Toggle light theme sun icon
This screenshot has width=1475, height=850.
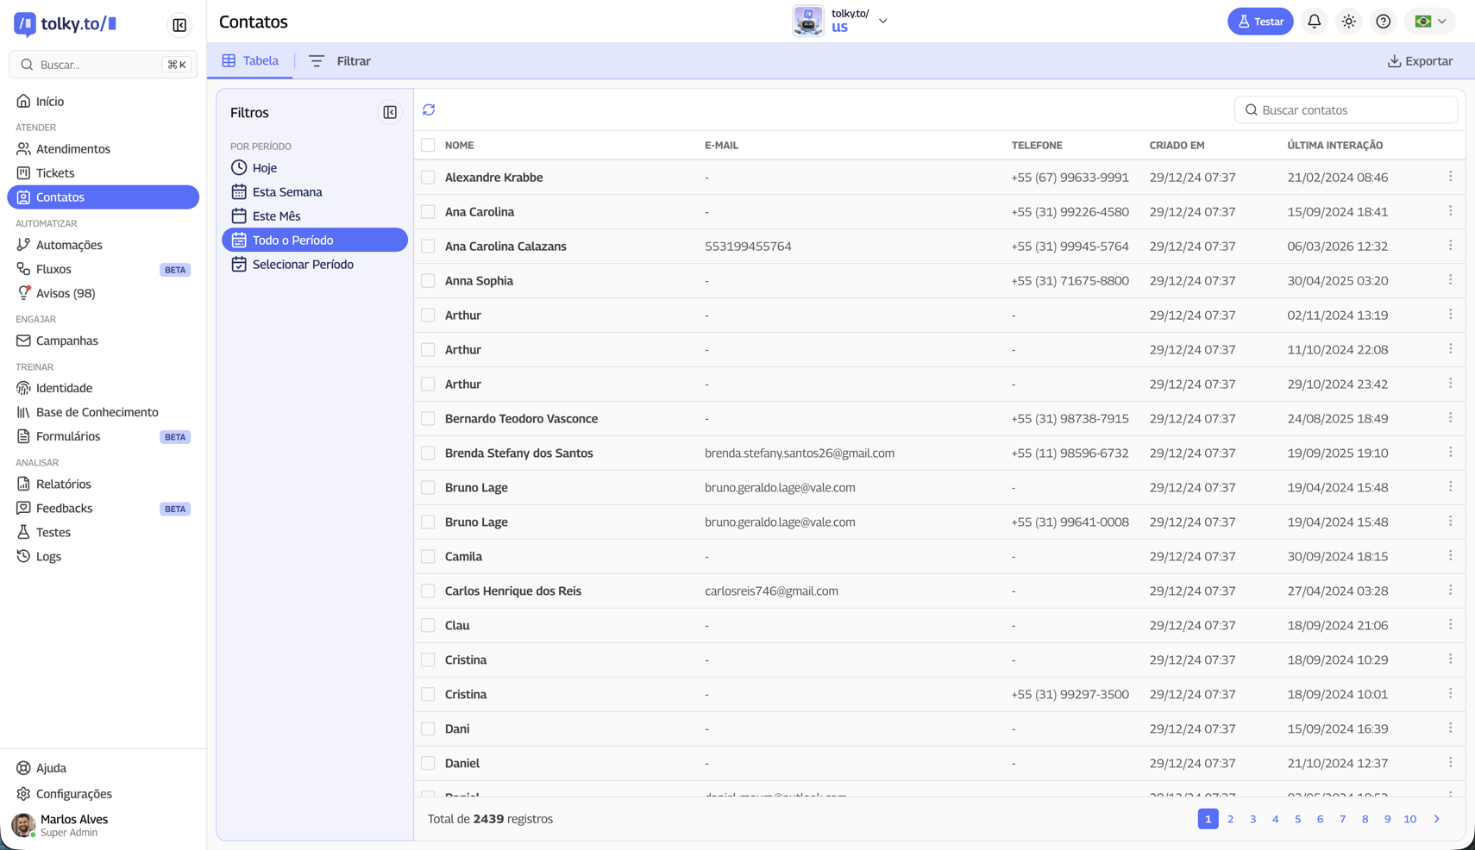[1348, 22]
